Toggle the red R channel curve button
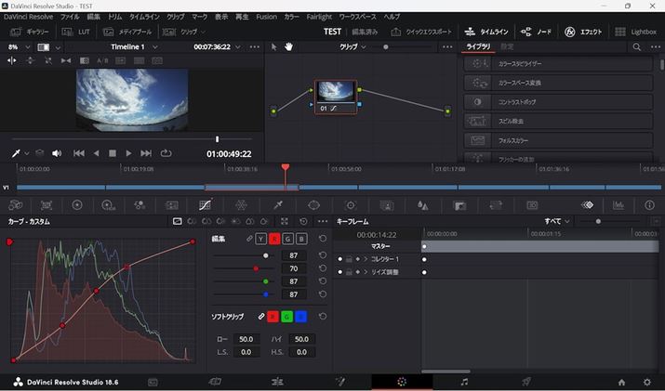665x391 pixels. coord(274,239)
